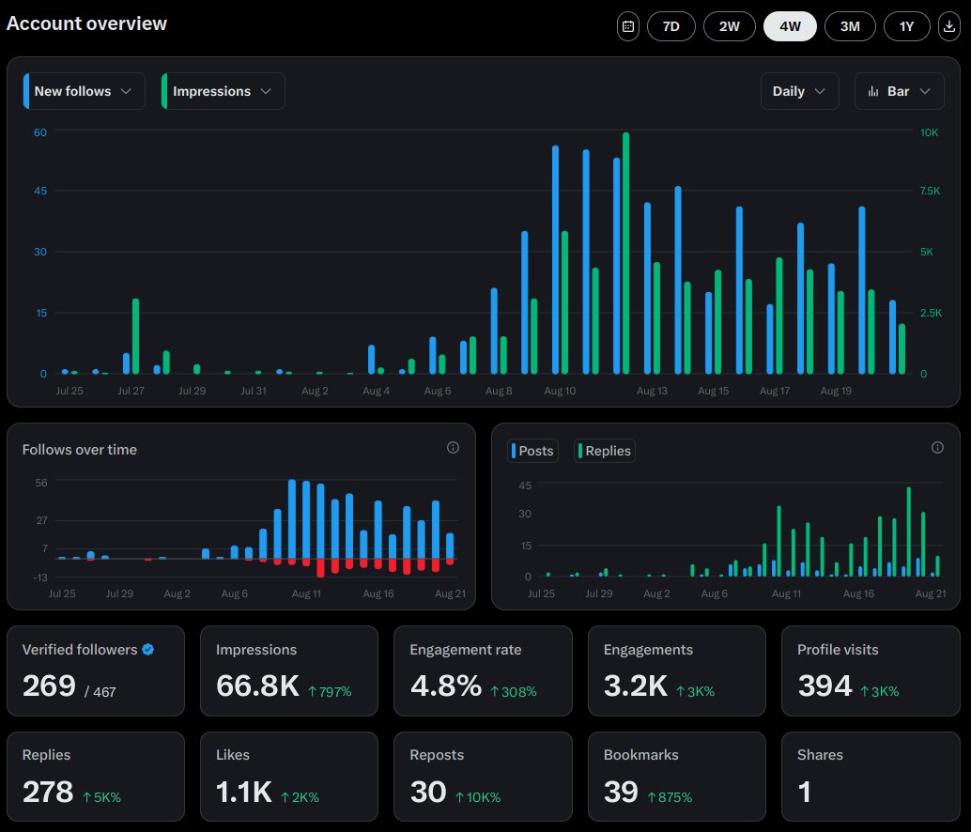971x832 pixels.
Task: Click the Profile visits card
Action: (x=871, y=671)
